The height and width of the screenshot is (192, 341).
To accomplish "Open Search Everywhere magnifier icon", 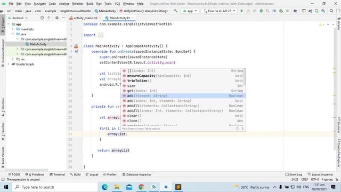I will tap(331, 11).
